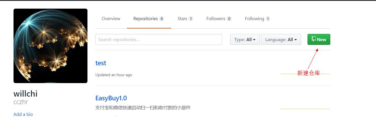Click the test repository activity sparkline
The width and height of the screenshot is (376, 117).
click(305, 74)
